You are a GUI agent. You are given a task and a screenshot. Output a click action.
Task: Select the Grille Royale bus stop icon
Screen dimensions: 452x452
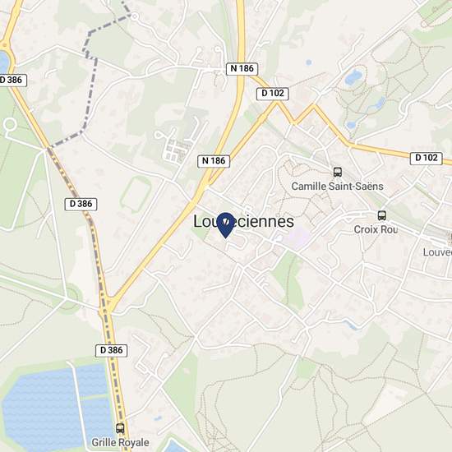(x=120, y=428)
